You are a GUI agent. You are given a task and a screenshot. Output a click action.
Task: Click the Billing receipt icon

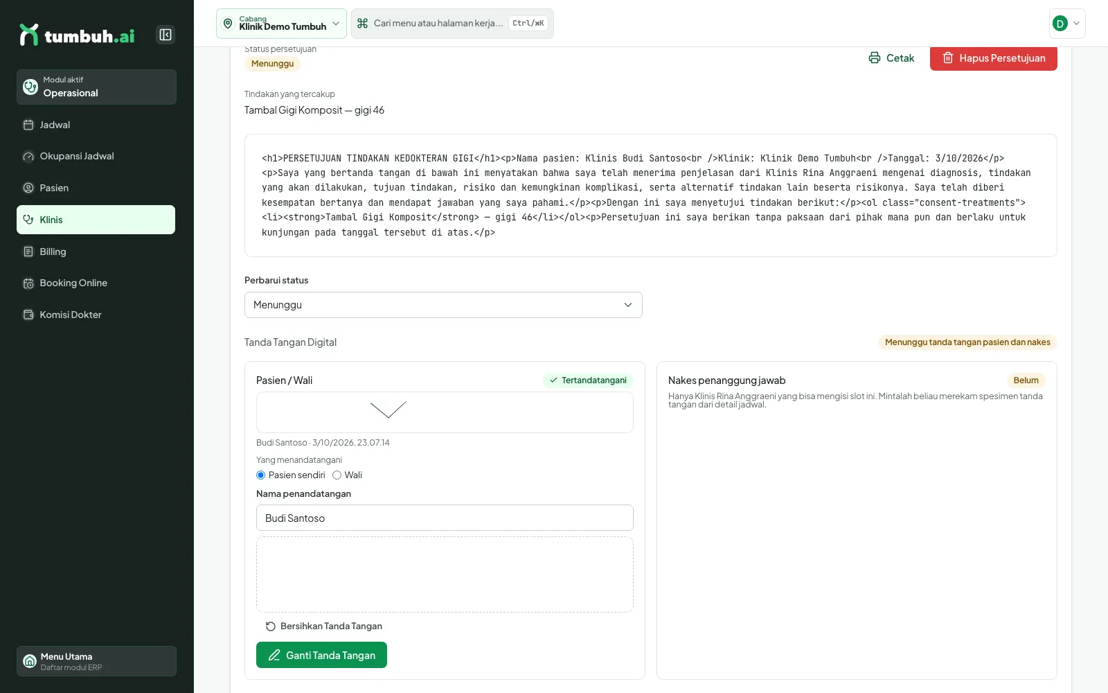28,252
